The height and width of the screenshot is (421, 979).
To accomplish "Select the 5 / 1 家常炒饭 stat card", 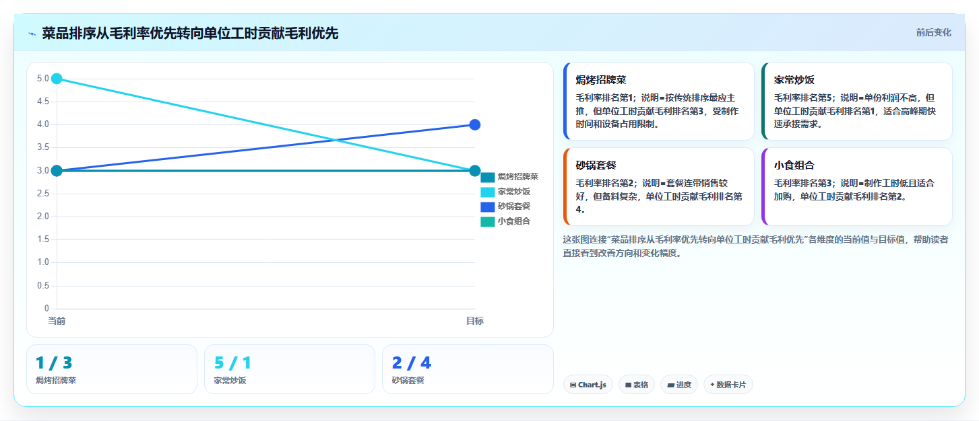I will tap(290, 369).
